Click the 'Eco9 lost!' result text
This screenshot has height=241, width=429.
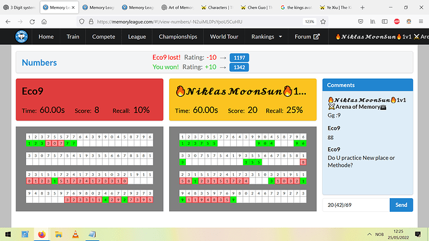point(167,57)
